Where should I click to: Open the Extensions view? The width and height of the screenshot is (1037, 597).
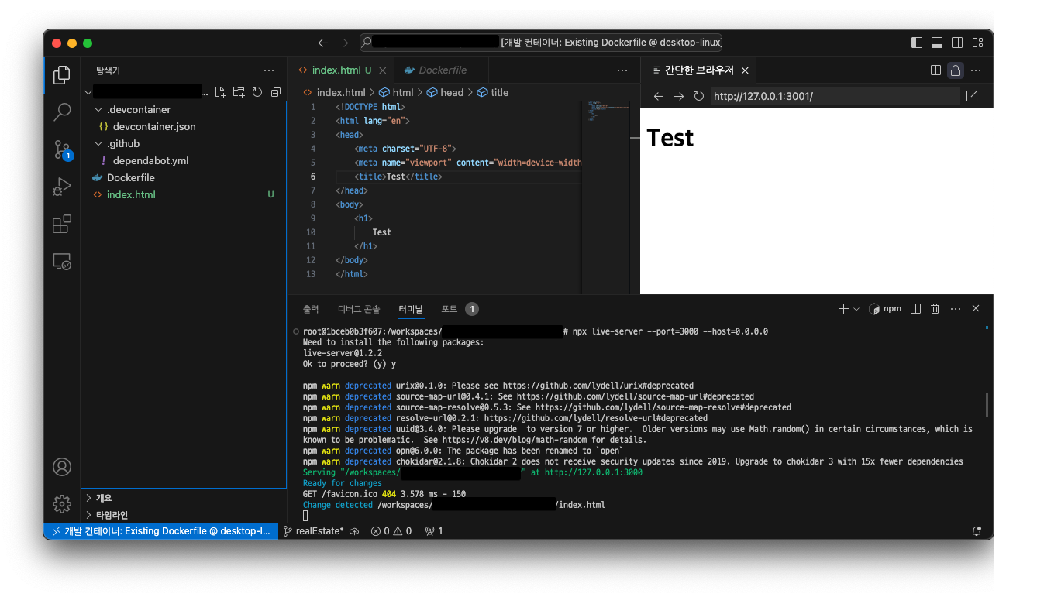click(x=62, y=225)
